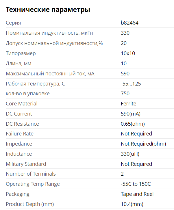This screenshot has height=210, width=174.
Task: Click the DC Resistance value "0.65(ohm)"
Action: click(x=133, y=124)
